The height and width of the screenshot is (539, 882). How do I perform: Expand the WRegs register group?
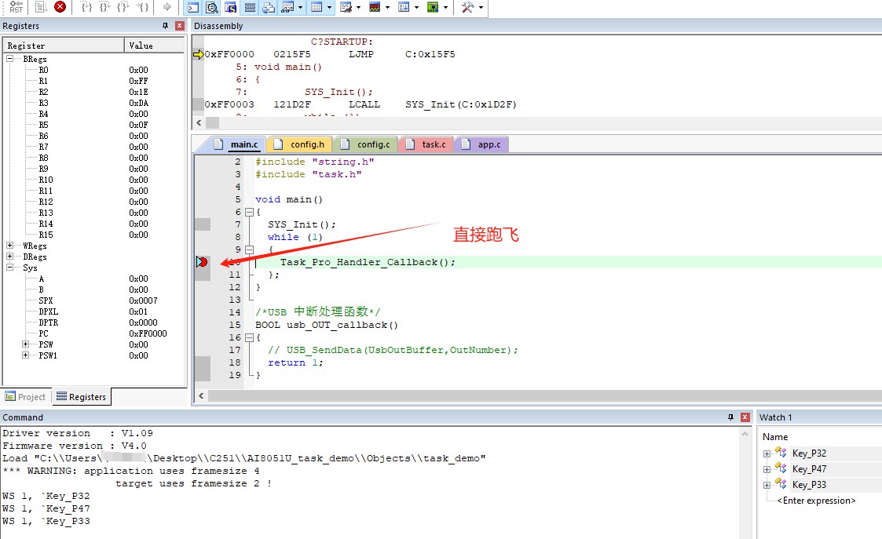coord(9,246)
